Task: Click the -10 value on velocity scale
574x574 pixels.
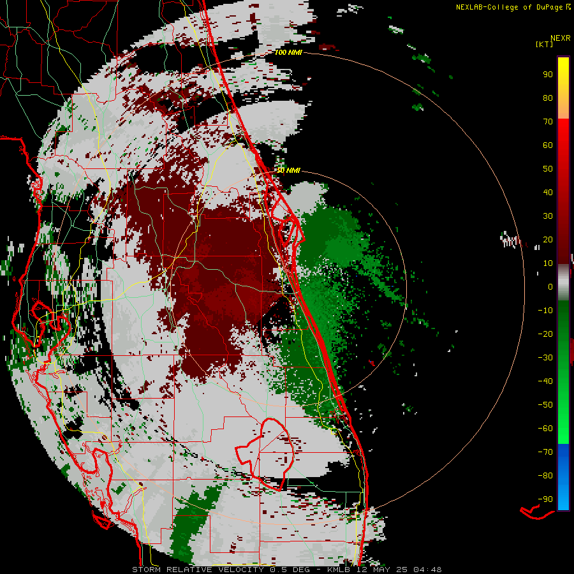Action: pyautogui.click(x=545, y=311)
